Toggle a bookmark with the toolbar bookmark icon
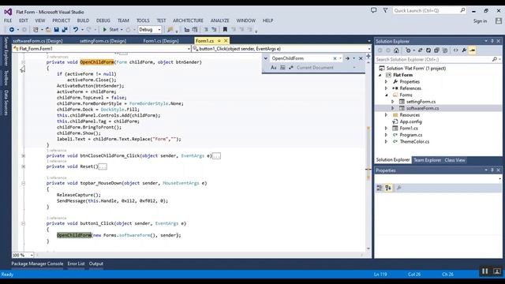The width and height of the screenshot is (505, 284). tap(225, 30)
